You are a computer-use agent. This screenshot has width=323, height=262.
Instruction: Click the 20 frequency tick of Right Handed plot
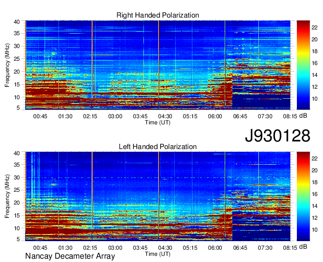tap(17, 72)
